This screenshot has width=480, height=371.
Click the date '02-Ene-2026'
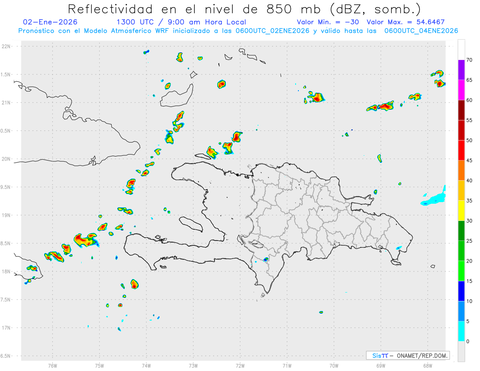point(50,22)
